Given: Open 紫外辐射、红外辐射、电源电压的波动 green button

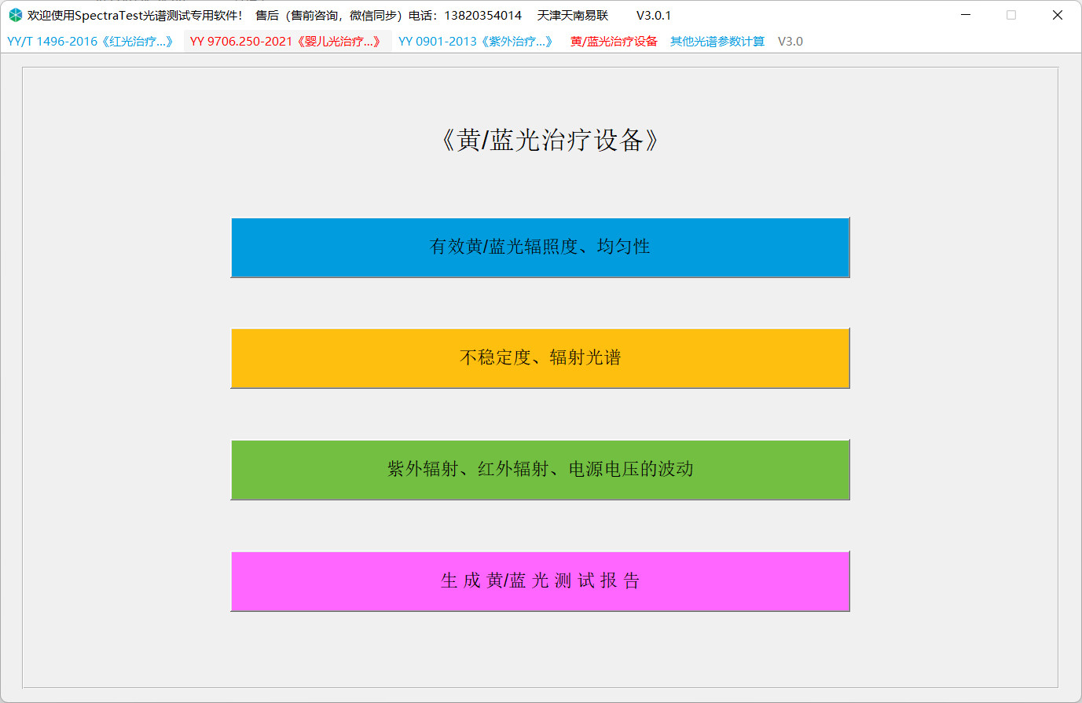Looking at the screenshot, I should (540, 470).
